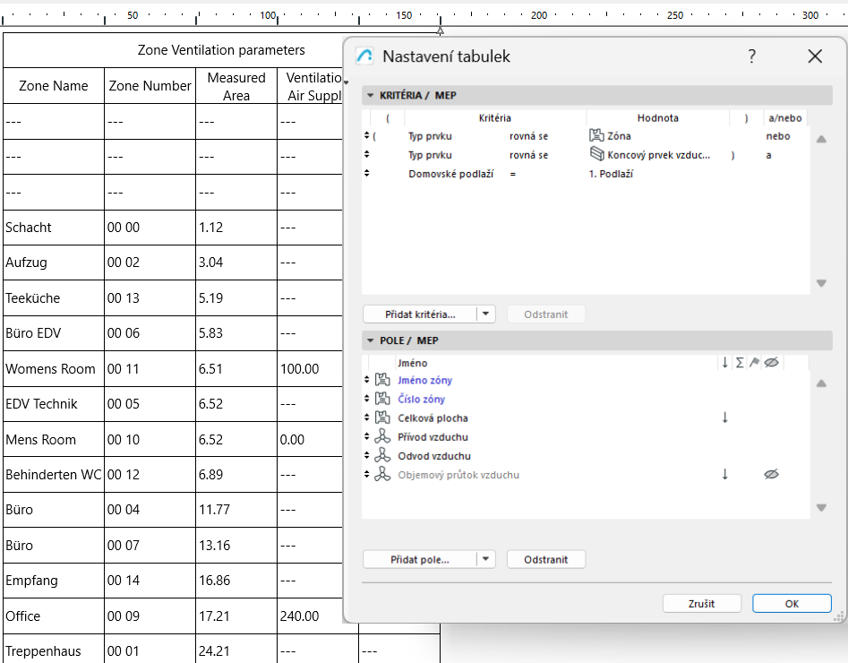
Task: Collapse the KRITÉRIA / MEP section
Action: 370,95
